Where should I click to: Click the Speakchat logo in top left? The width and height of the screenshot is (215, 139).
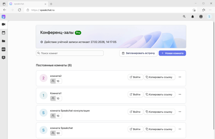(3, 17)
